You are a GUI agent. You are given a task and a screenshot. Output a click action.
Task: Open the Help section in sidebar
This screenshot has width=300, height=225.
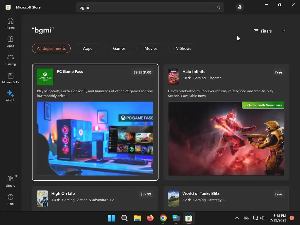[x=11, y=200]
